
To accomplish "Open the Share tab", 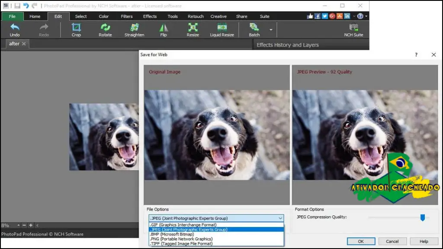I will coord(241,16).
